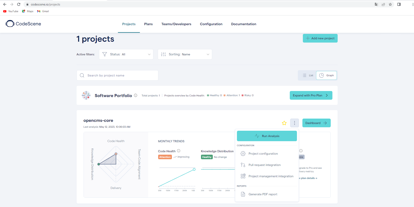414x207 pixels.
Task: Click the info icon beside Software Portfolio
Action: (x=136, y=95)
